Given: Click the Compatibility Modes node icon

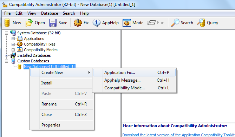Looking at the screenshot, I should click(x=19, y=50).
